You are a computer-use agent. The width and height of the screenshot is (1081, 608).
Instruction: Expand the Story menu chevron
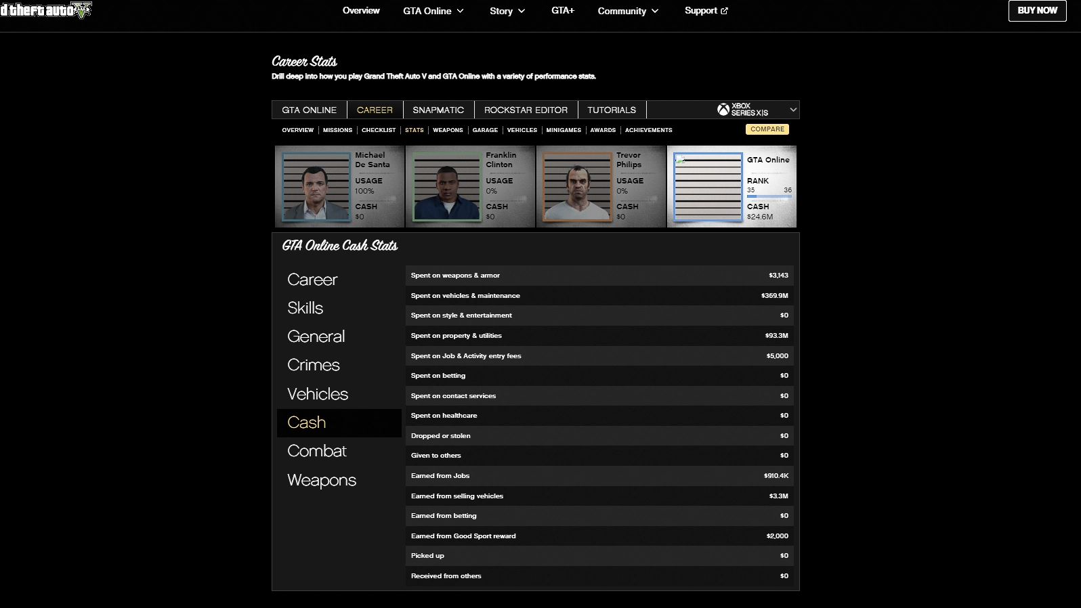[x=522, y=12]
